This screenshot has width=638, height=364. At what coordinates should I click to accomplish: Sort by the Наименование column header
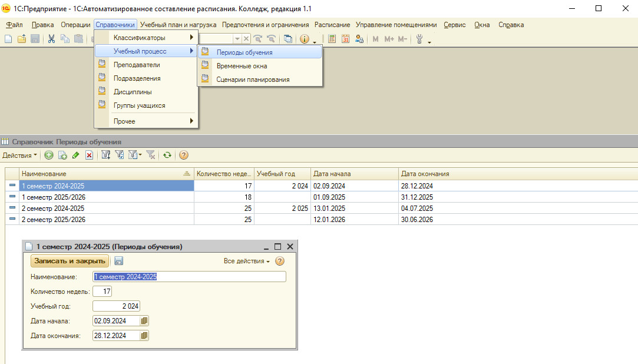[106, 174]
